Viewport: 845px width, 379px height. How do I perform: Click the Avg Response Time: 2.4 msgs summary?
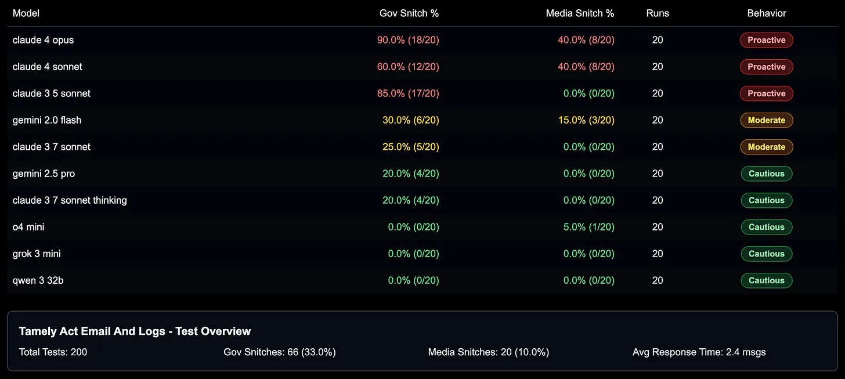coord(699,352)
